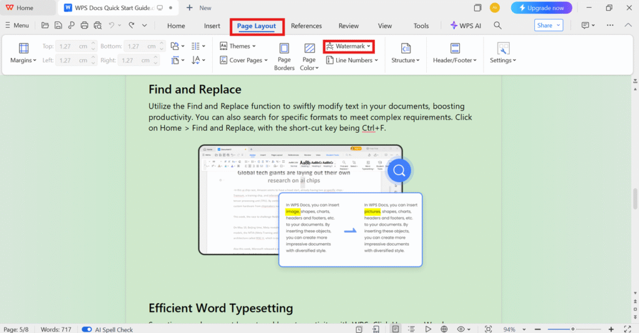Open the Insert ribbon tab
This screenshot has width=639, height=333.
(x=212, y=26)
